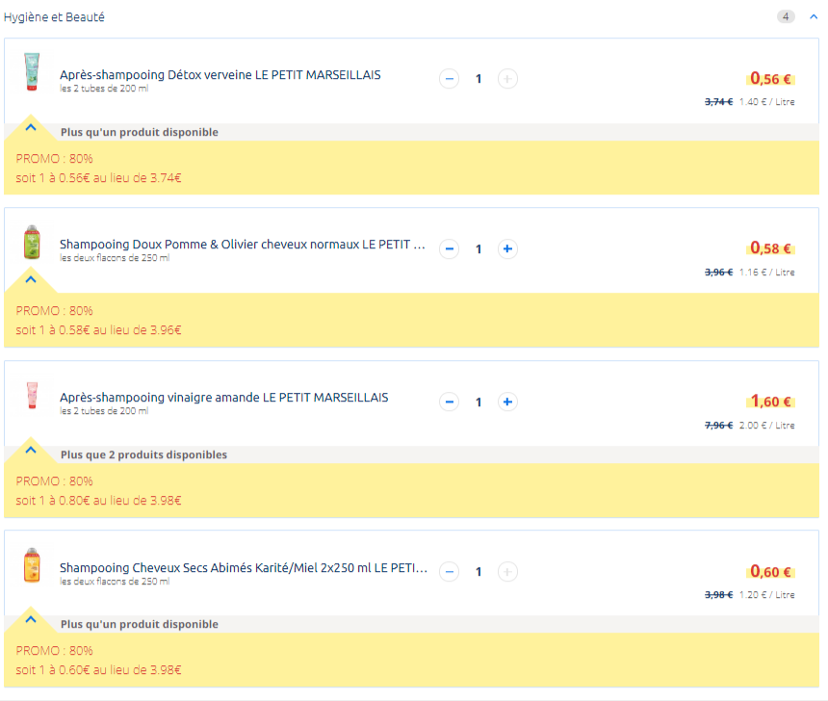Click 'Plus qu'un produit disponible' under Détox verveine

point(140,132)
